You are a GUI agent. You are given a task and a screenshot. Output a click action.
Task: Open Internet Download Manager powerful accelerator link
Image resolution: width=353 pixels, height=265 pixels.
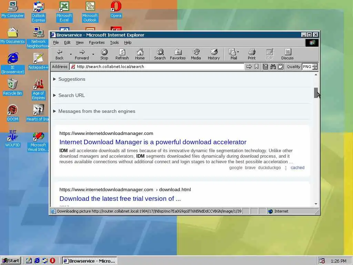(x=153, y=142)
